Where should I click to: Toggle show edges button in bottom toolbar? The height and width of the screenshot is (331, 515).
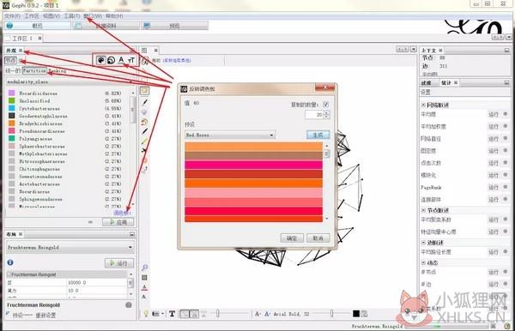[x=185, y=314]
